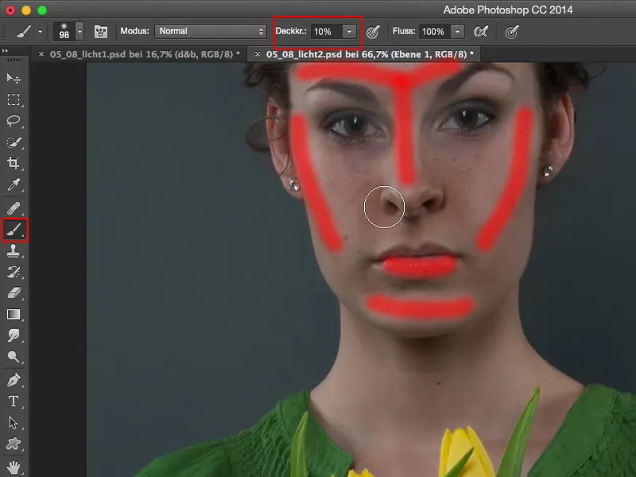Select the Path Selection tool
The width and height of the screenshot is (636, 477).
[14, 423]
